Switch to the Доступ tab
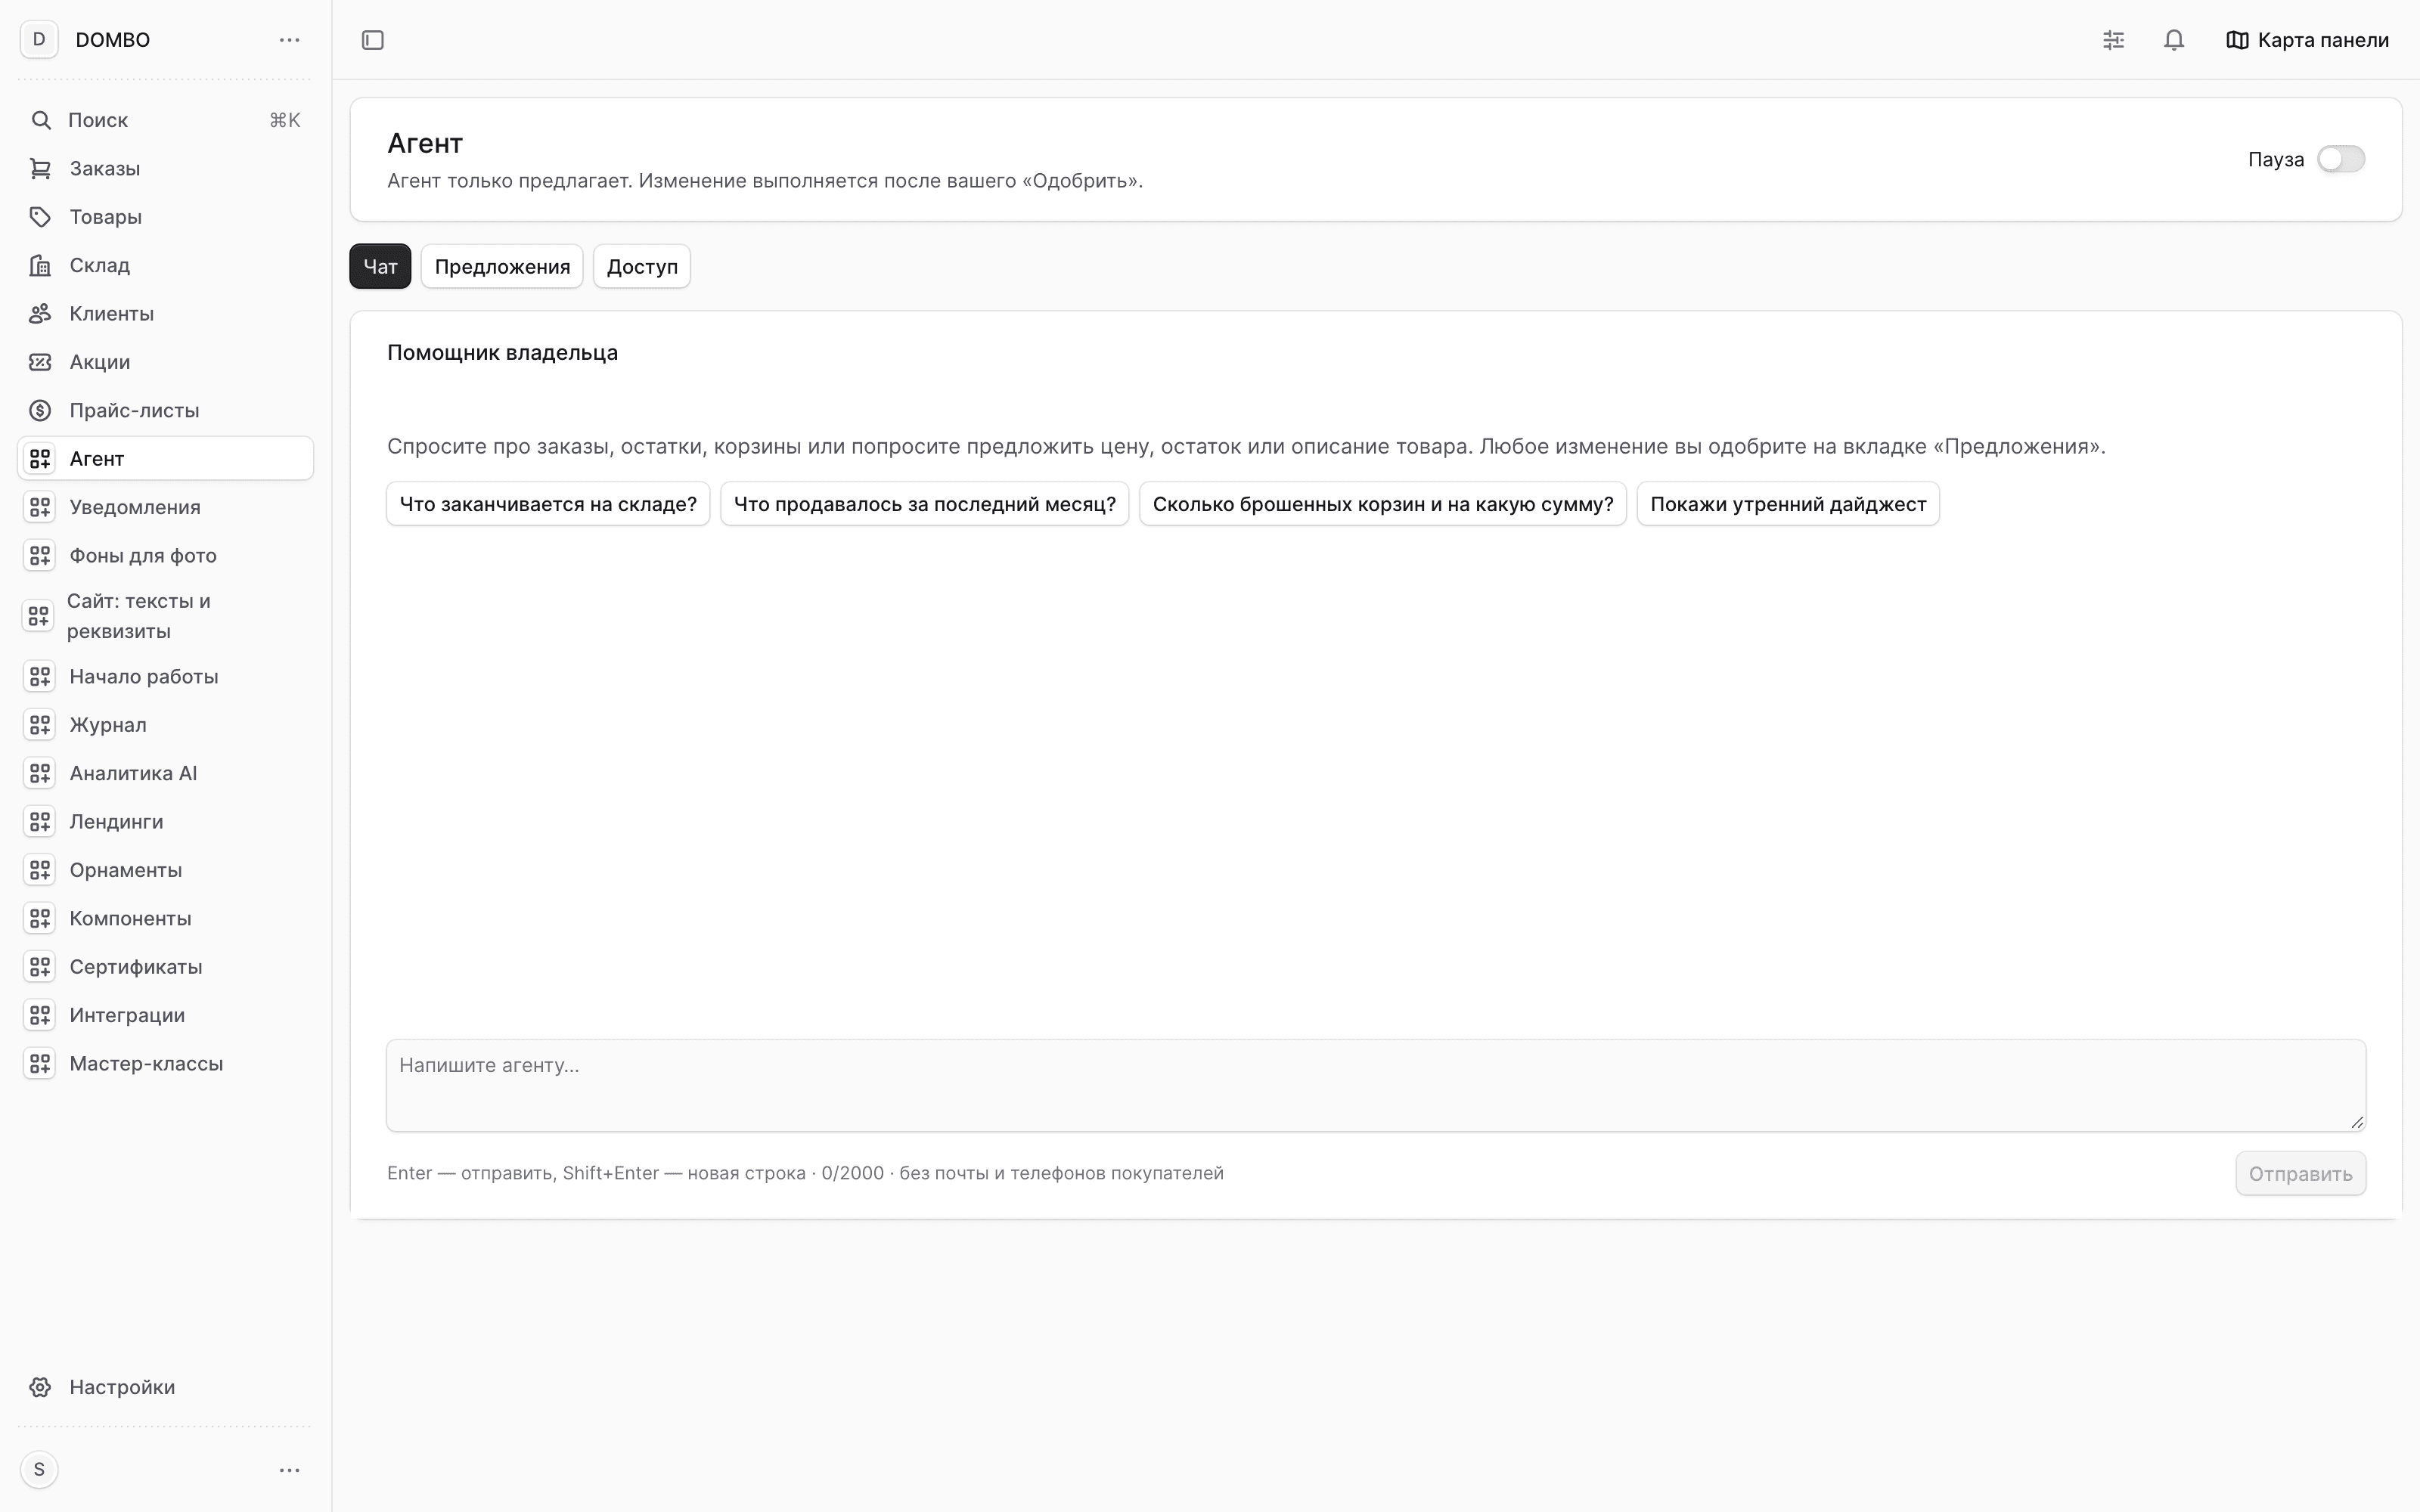This screenshot has height=1512, width=2420. point(642,266)
